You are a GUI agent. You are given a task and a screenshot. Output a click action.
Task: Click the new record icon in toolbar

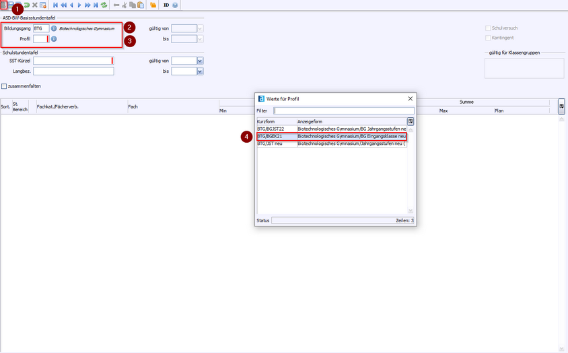4,5
